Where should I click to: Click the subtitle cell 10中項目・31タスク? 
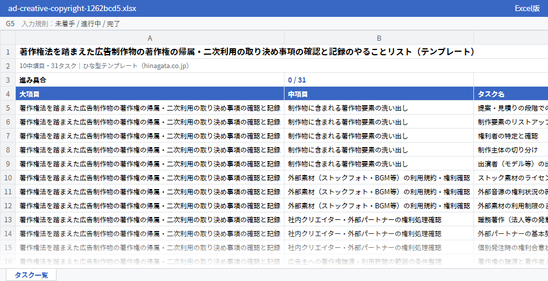[x=282, y=66]
